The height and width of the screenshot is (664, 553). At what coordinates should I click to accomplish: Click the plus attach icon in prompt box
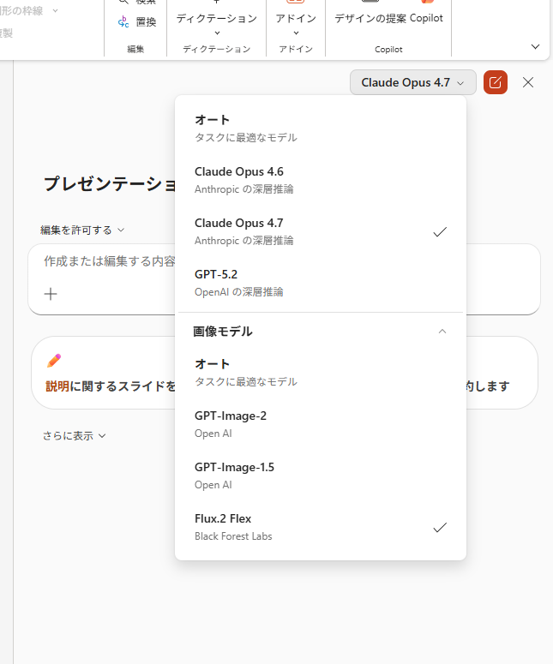[51, 294]
